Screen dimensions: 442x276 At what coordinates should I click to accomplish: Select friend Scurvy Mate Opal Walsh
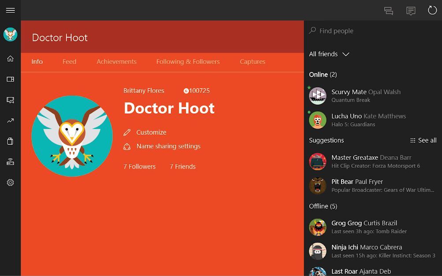[366, 96]
